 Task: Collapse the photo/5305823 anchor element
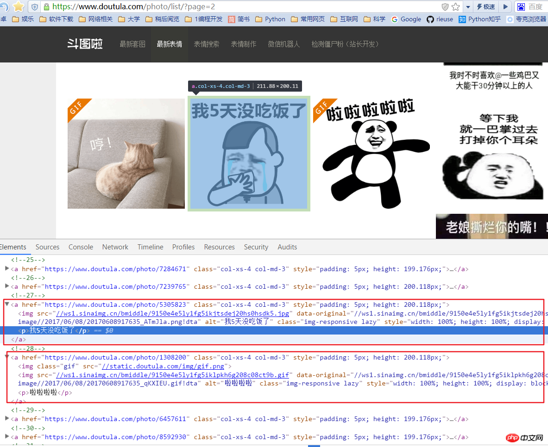pyautogui.click(x=7, y=304)
